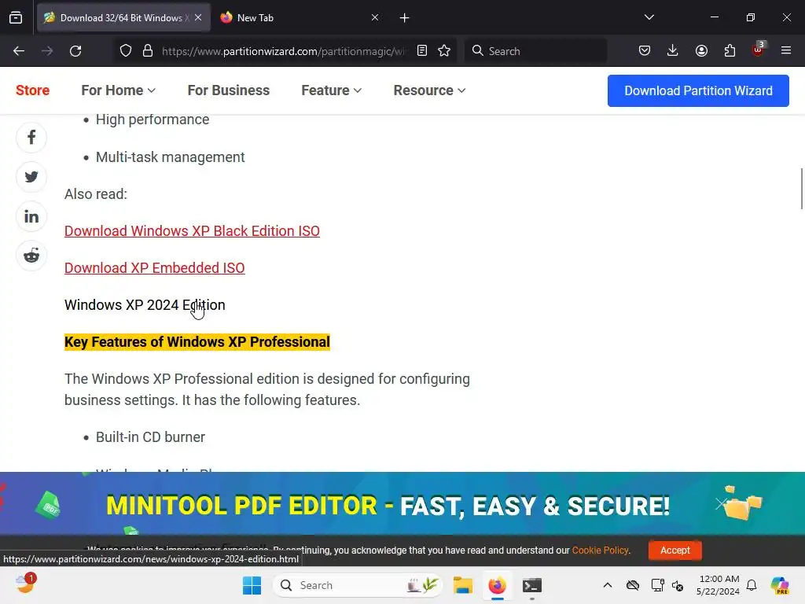Open the Store menu item
The height and width of the screenshot is (604, 805).
click(32, 90)
